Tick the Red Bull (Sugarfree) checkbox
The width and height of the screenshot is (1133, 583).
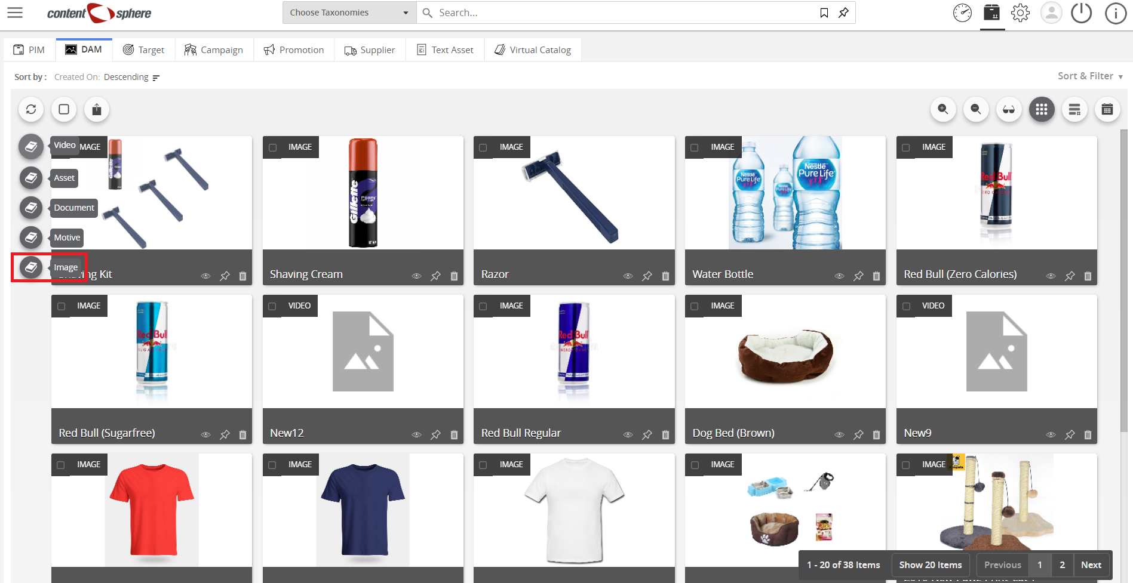[x=61, y=306]
